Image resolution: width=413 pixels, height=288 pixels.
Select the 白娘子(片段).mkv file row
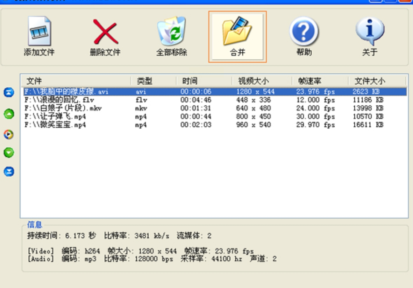tap(215, 108)
